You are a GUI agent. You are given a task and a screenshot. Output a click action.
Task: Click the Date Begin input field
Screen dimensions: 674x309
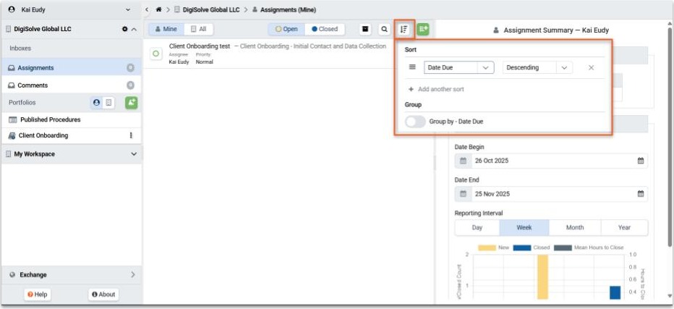point(552,161)
